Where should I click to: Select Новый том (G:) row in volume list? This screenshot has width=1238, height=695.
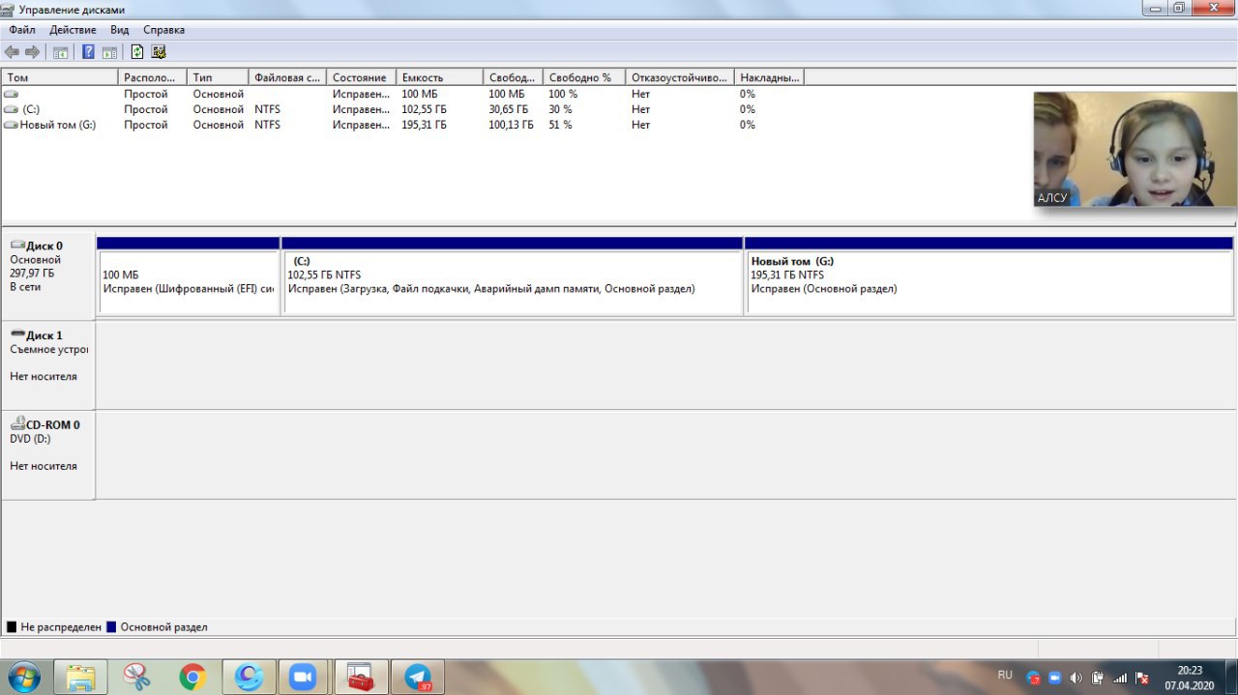58,125
